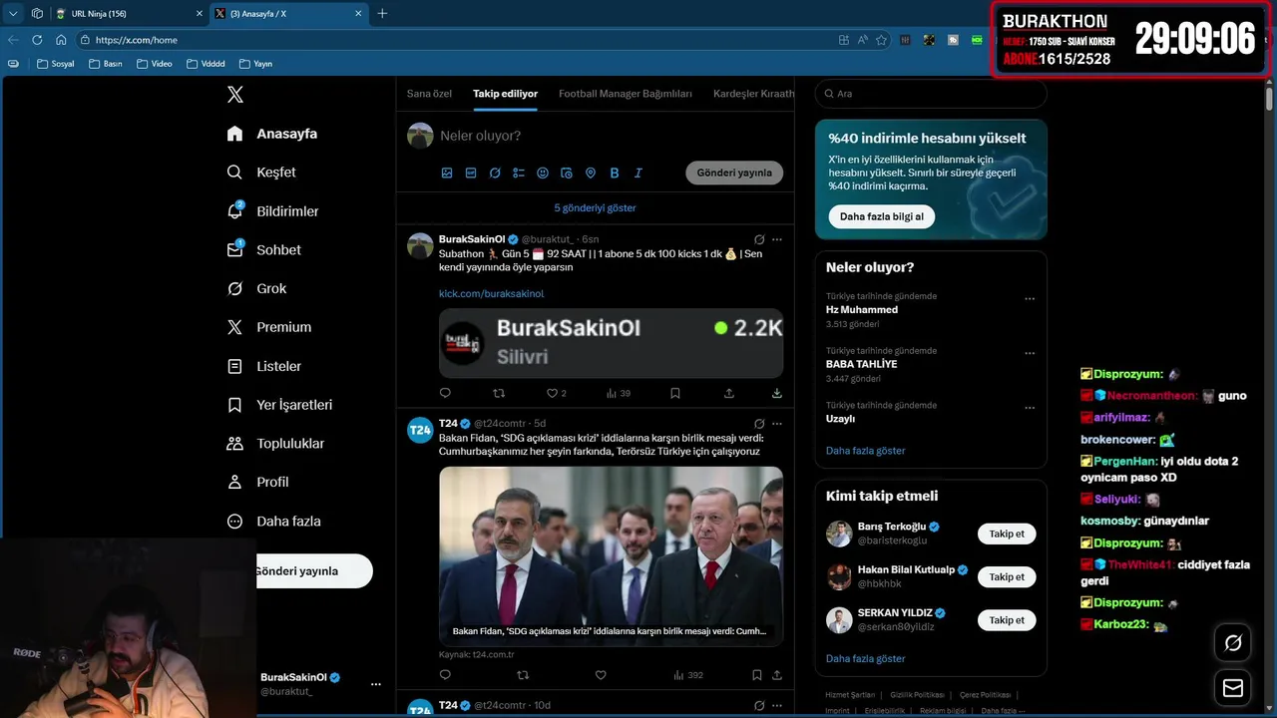1277x718 pixels.
Task: Download media from the BurakSakinOl post
Action: (x=776, y=393)
